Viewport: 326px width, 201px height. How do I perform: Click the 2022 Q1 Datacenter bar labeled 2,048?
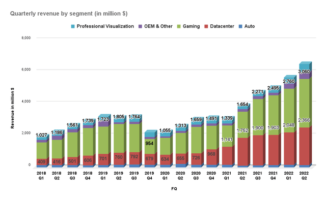coord(289,149)
